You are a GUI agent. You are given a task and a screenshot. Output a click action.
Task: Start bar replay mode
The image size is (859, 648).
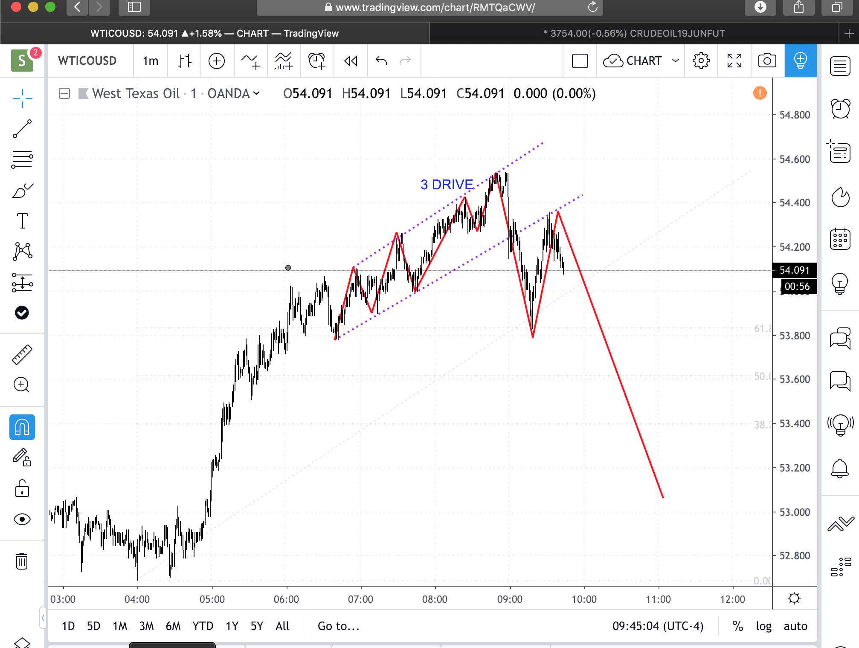click(x=351, y=61)
